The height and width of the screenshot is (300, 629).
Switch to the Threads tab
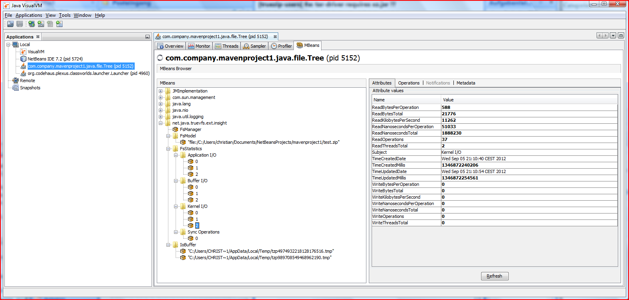point(227,46)
